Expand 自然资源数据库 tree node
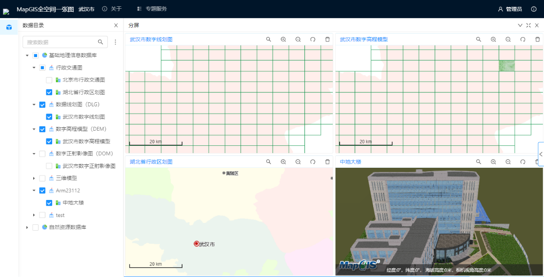This screenshot has height=277, width=544. 27,227
